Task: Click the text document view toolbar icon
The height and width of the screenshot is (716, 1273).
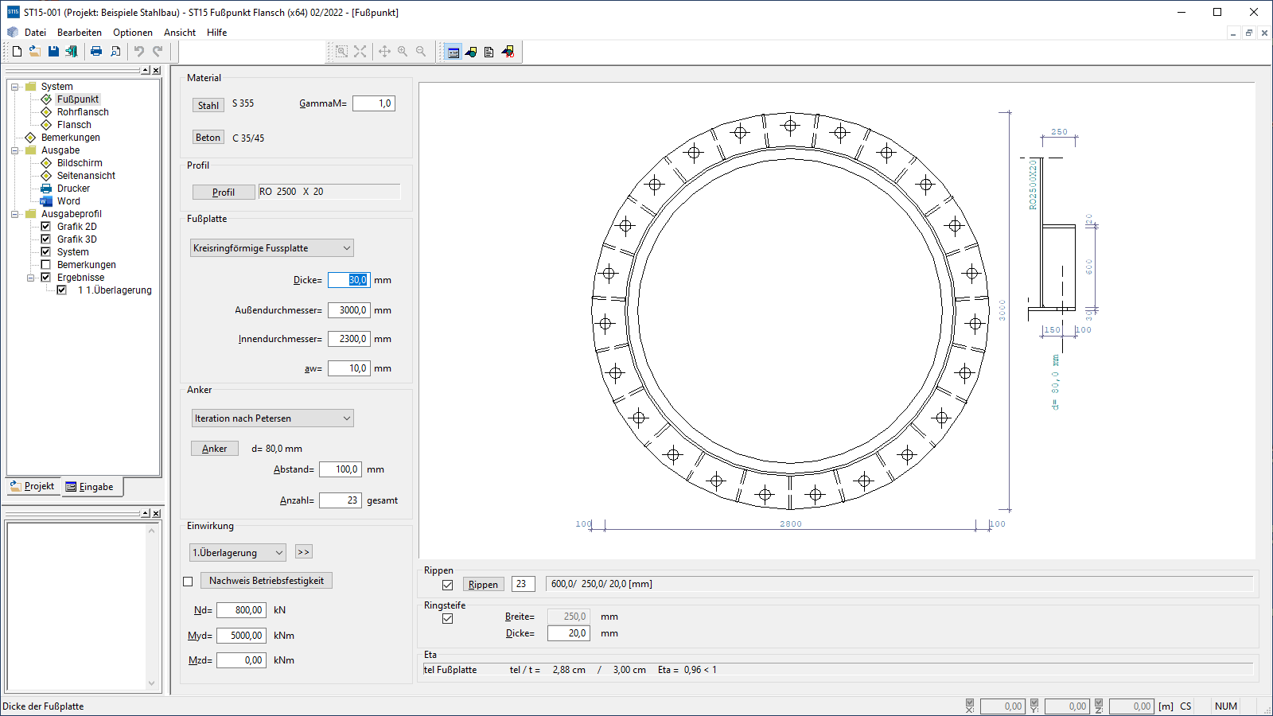Action: pos(489,53)
